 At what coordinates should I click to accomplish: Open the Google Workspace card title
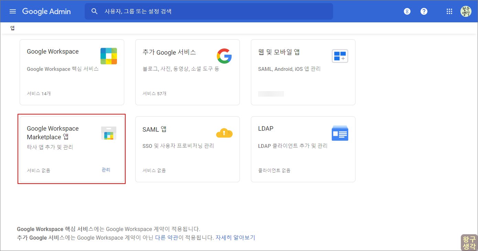(x=53, y=52)
